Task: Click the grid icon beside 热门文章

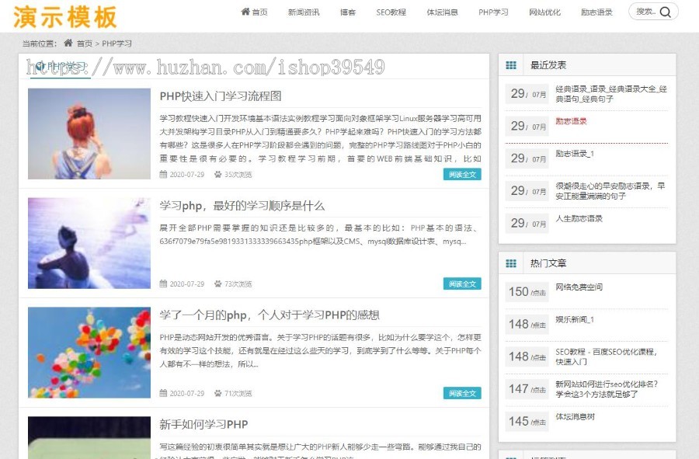Action: [511, 263]
